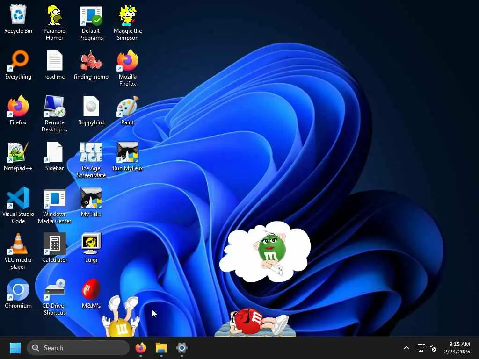Select the Calculator shortcut
479x359 pixels.
(x=54, y=248)
